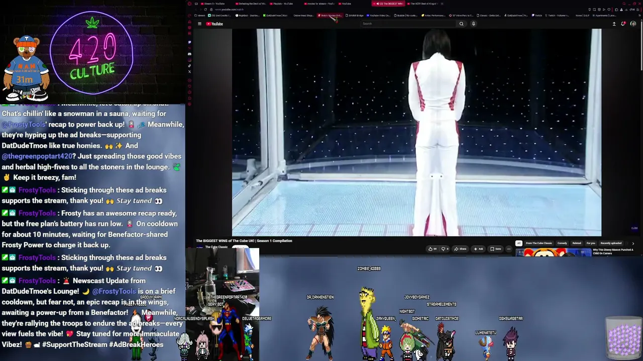Open the Watch Movies Online bookmark
643x361 pixels.
[330, 16]
